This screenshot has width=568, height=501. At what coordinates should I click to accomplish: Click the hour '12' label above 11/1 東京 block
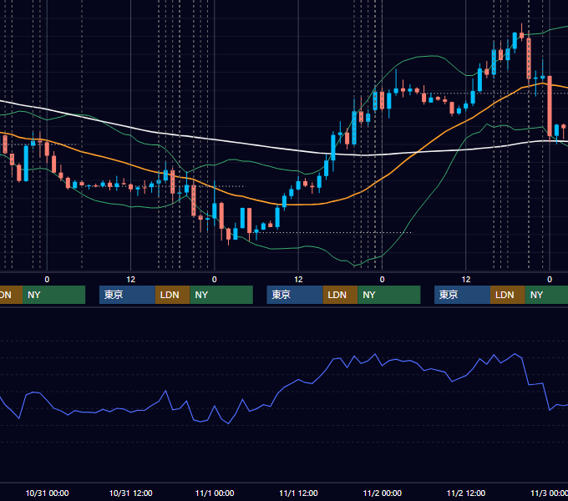298,280
